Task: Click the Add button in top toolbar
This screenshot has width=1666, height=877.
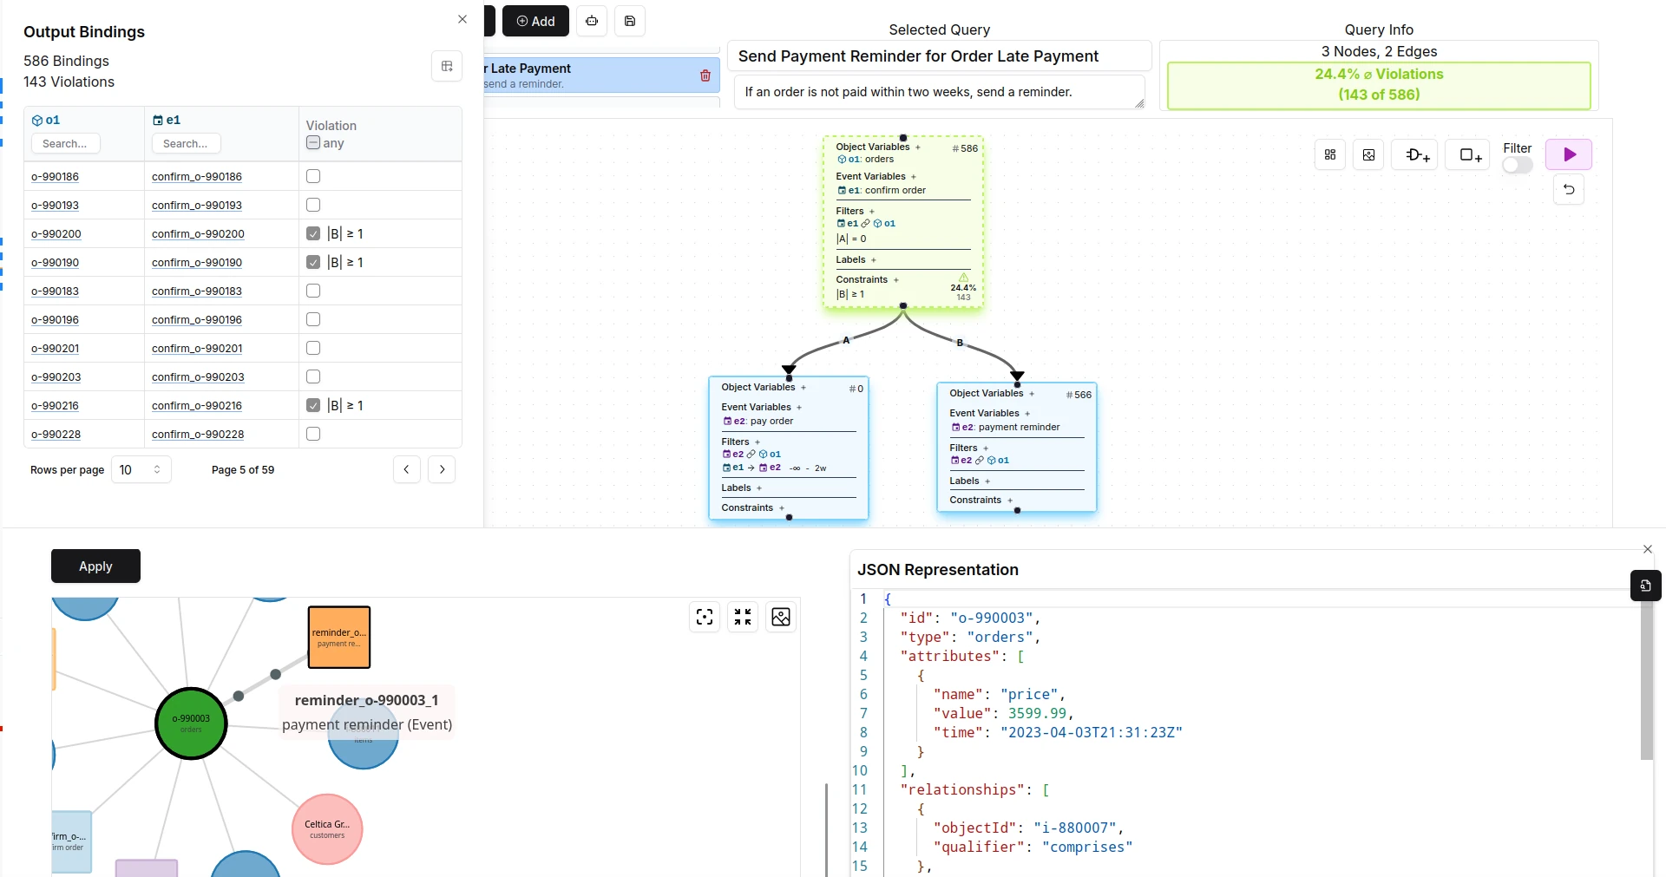Action: (535, 21)
